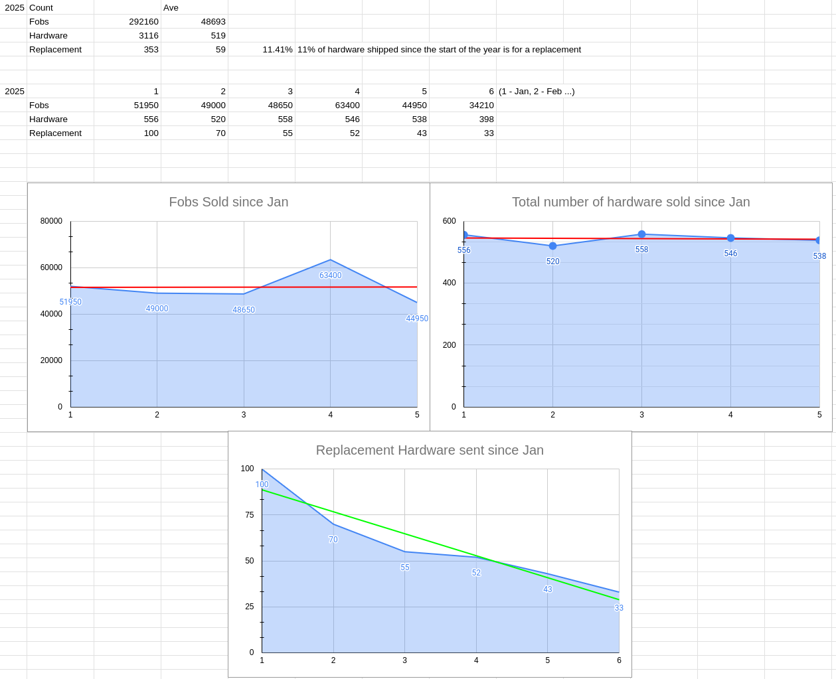Click the 'Fobs Sold since Jan' chart title
Screen dimensions: 836x679
tap(228, 202)
